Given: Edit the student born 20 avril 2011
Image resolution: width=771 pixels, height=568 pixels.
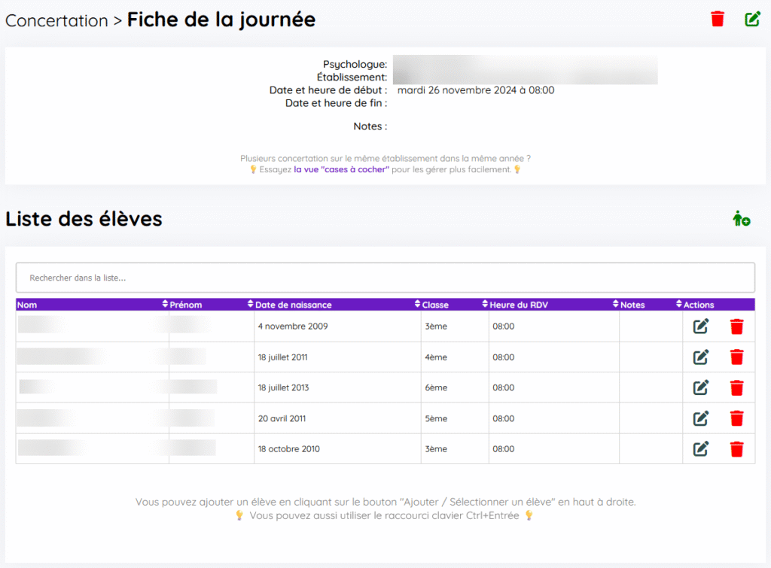Looking at the screenshot, I should tap(701, 418).
